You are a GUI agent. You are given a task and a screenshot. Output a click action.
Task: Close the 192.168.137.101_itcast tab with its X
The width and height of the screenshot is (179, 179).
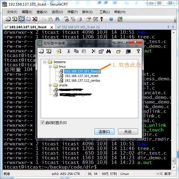[52, 27]
